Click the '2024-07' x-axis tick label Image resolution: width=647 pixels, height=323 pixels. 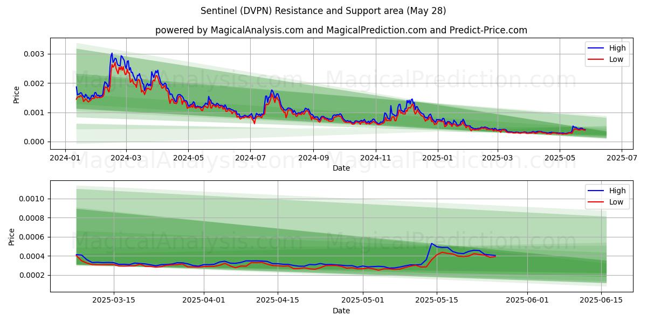[x=250, y=158]
